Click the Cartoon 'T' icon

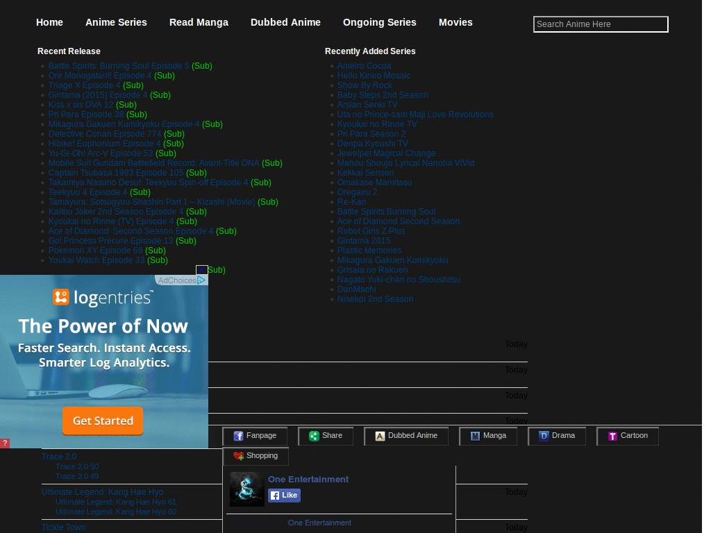[x=612, y=436]
